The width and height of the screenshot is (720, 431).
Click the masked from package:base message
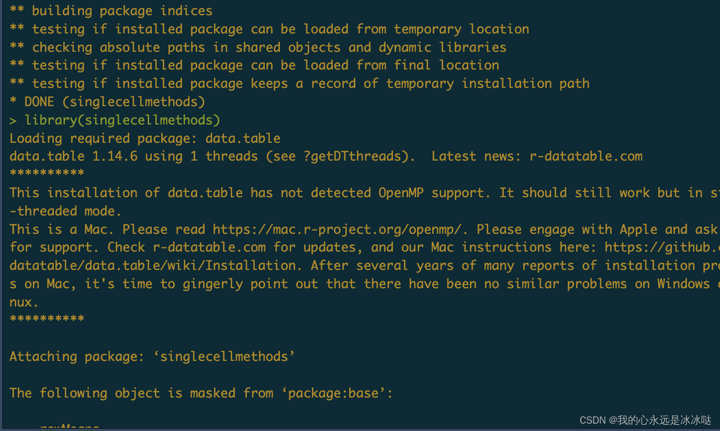tap(200, 393)
